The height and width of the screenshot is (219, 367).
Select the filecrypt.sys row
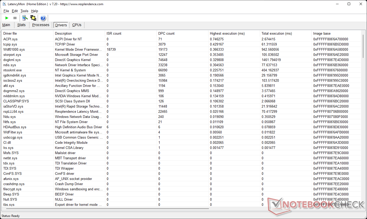182,189
